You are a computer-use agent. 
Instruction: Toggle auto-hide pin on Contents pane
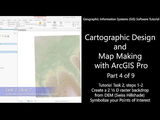click(x=15, y=30)
